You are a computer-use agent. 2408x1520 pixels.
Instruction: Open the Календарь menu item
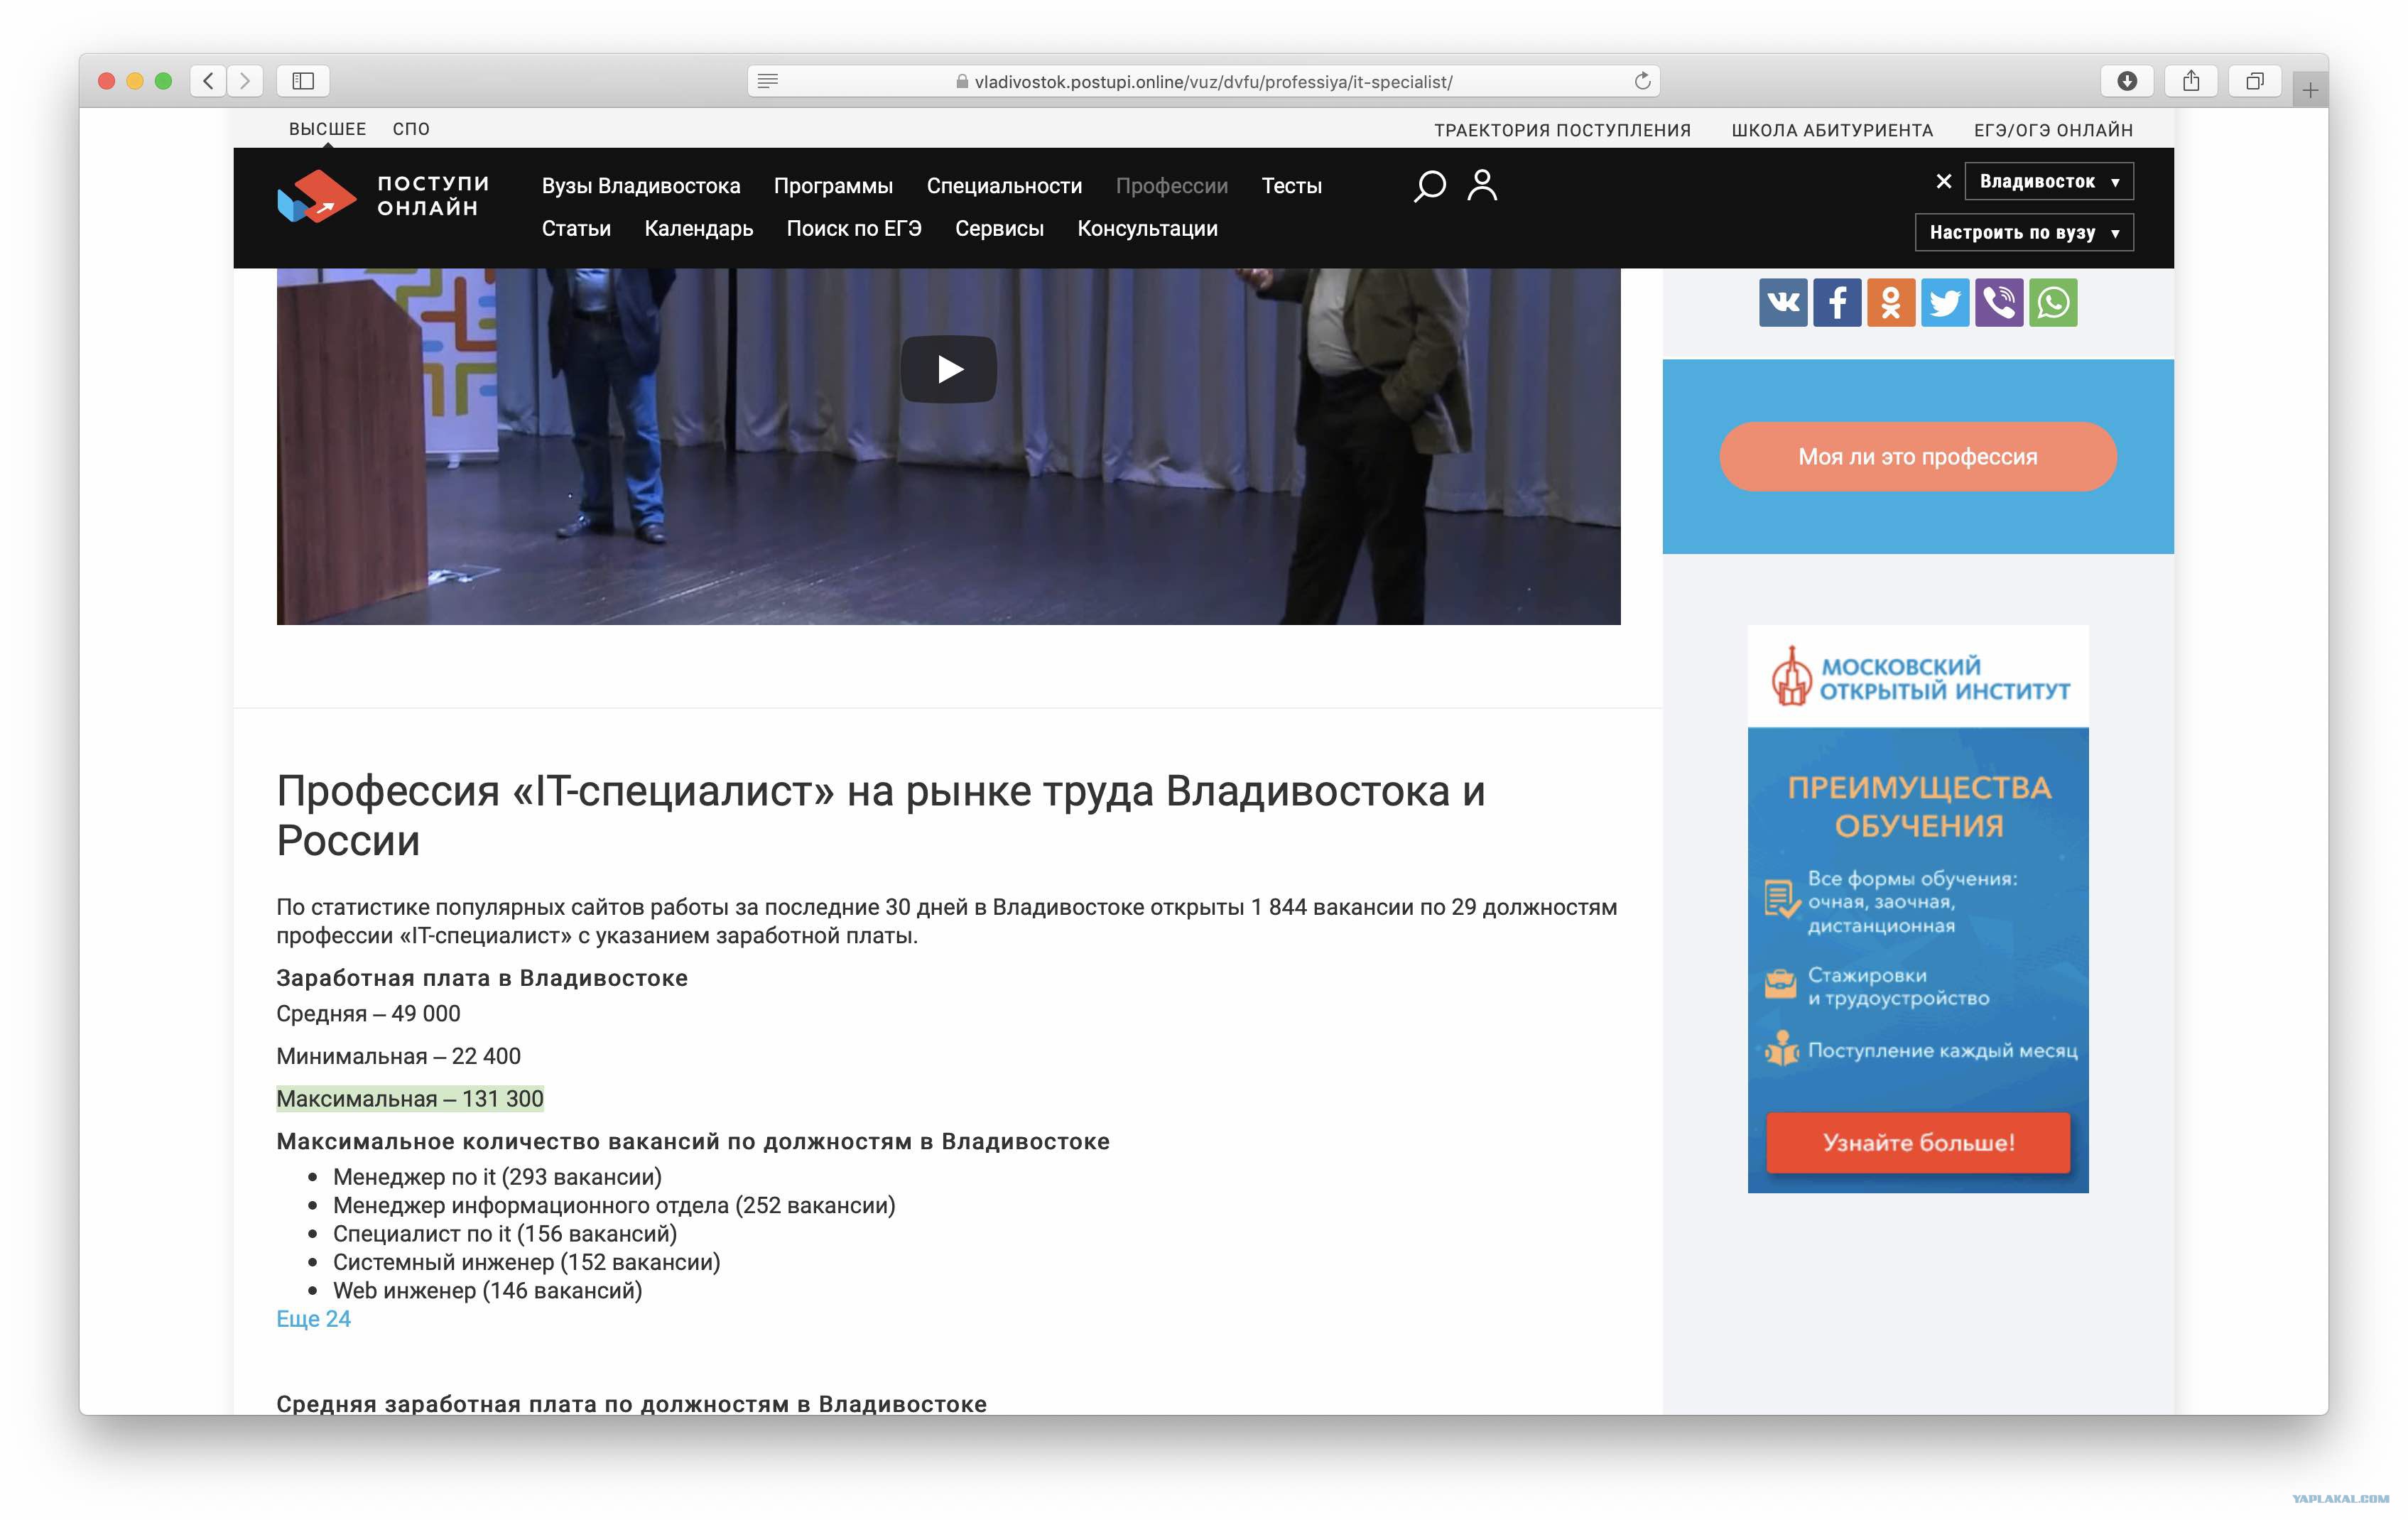[699, 229]
